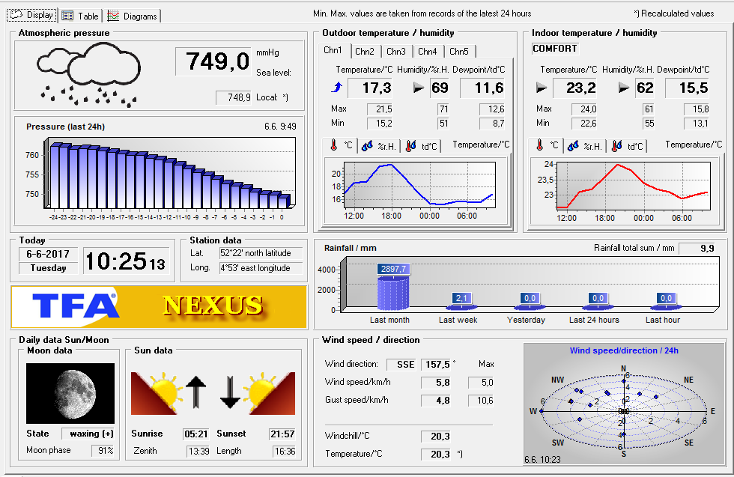Click the Last month rainfall bar

tap(393, 293)
